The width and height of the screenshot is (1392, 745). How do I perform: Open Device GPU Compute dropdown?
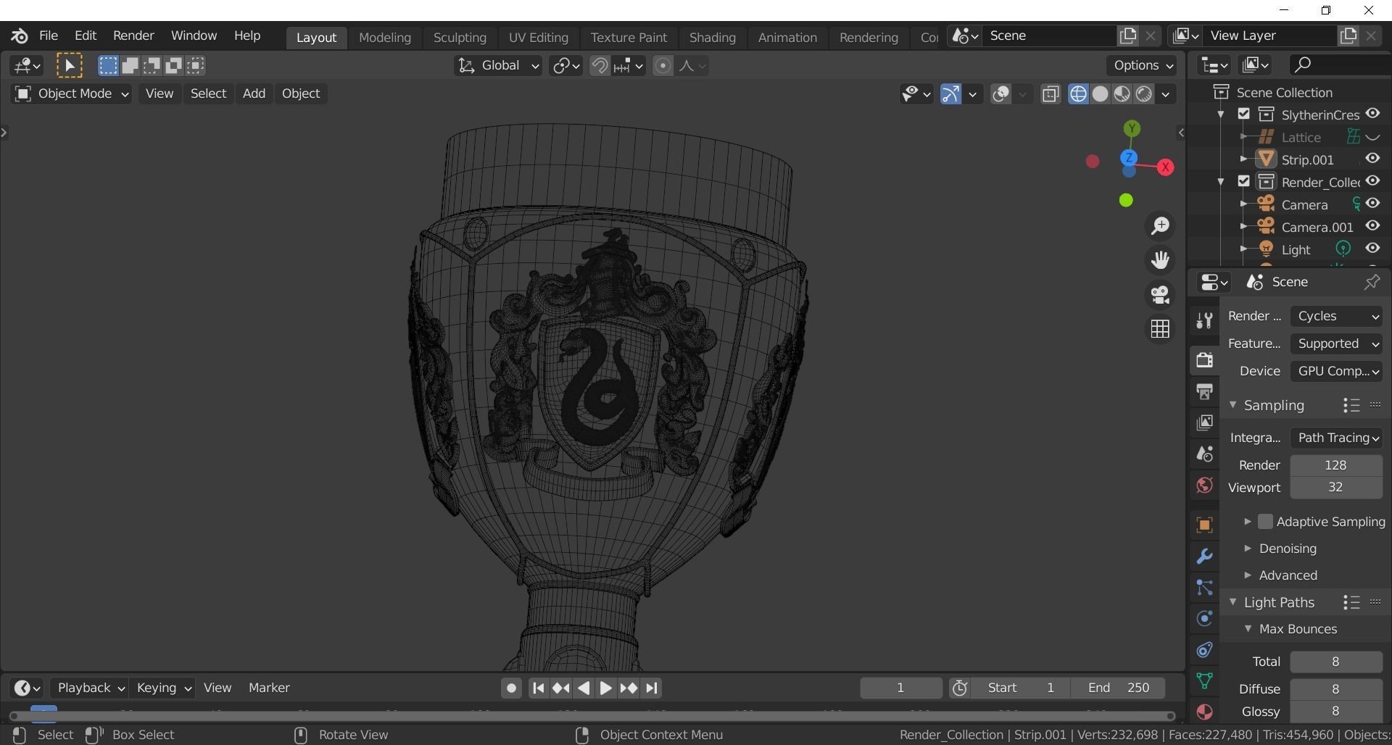(1336, 371)
